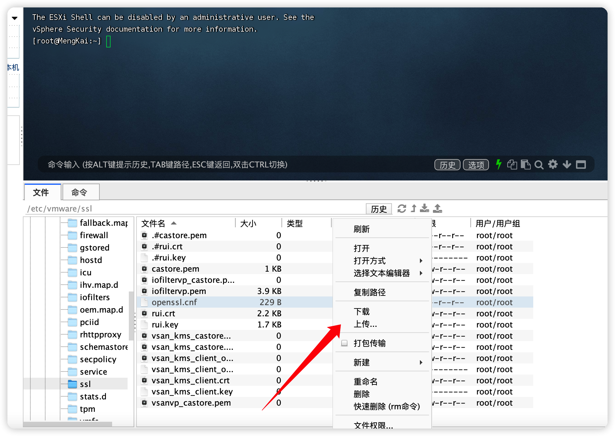Viewport: 615px width, 436px height.
Task: Click the copy icon in the command bar
Action: coord(512,164)
